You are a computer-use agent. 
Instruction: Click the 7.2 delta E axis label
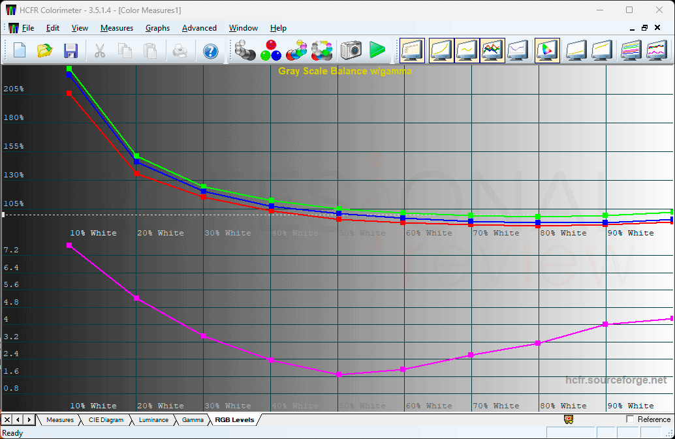pyautogui.click(x=11, y=250)
